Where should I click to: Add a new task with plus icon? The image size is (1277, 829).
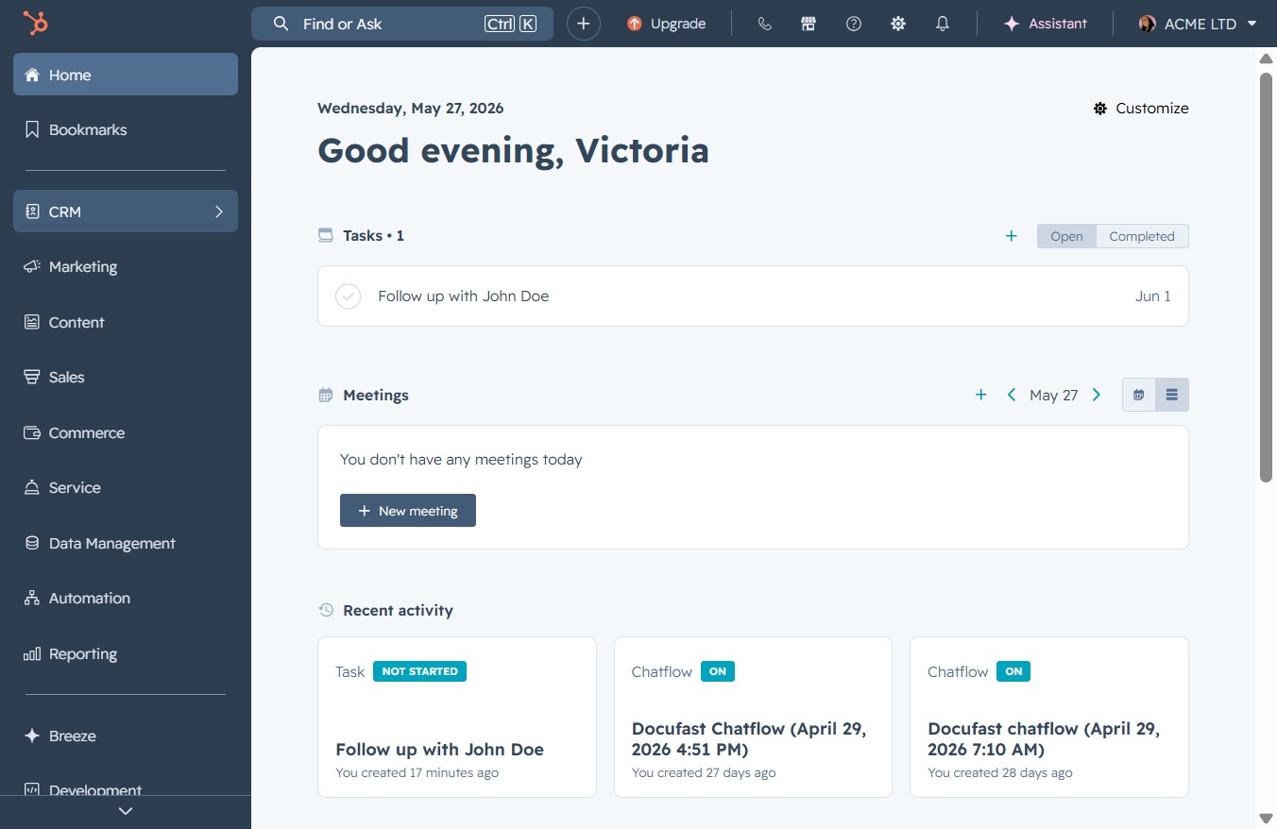[1011, 236]
